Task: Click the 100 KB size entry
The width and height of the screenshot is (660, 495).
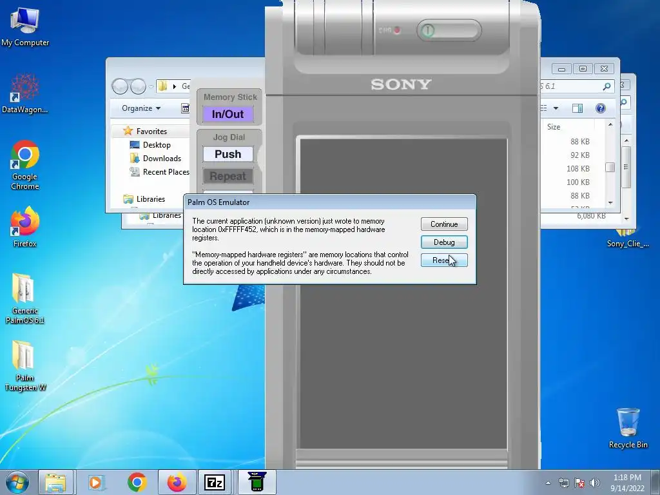Action: (578, 182)
